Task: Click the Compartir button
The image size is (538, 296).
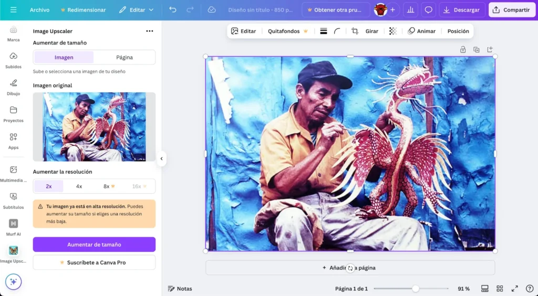Action: click(512, 10)
